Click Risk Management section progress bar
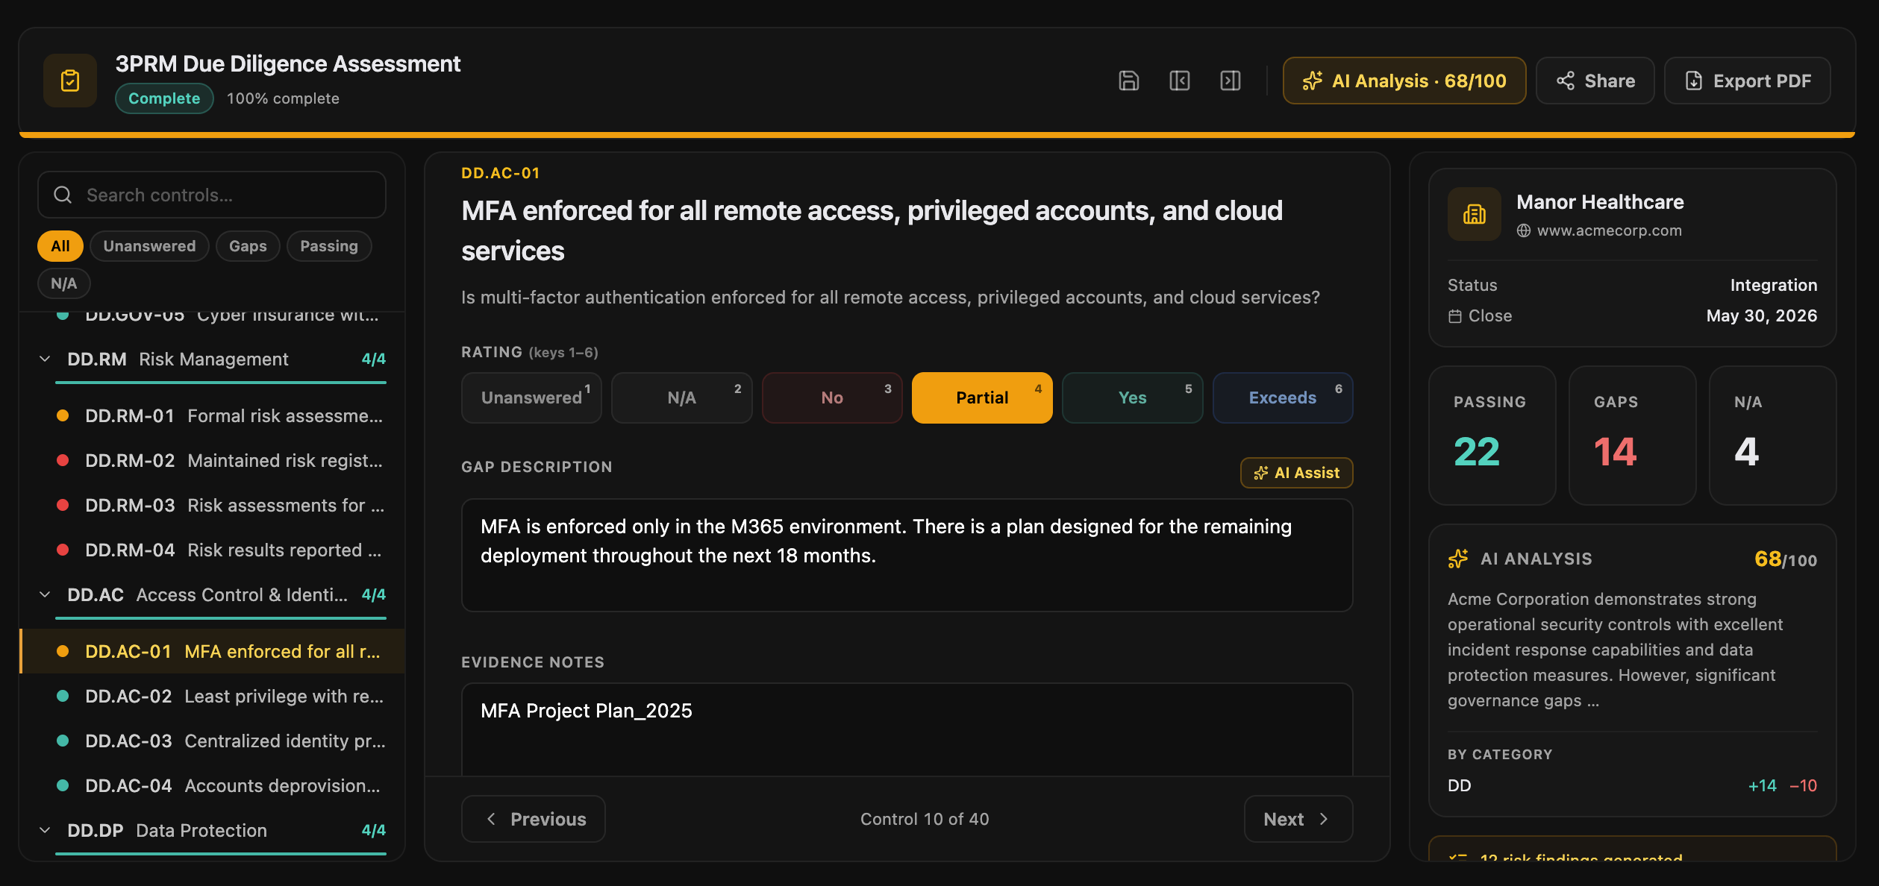1879x886 pixels. pyautogui.click(x=221, y=383)
